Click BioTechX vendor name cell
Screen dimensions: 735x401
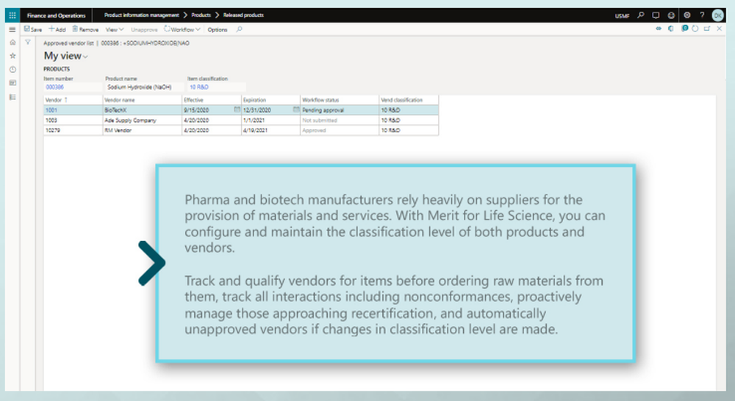click(x=142, y=110)
